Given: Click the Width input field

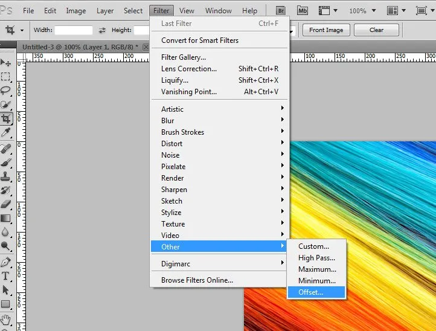Looking at the screenshot, I should click(74, 30).
